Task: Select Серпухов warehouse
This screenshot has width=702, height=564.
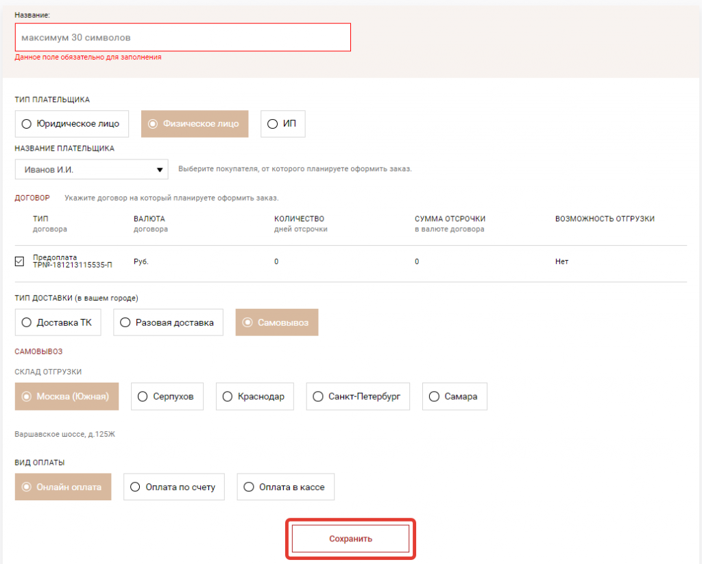Action: coord(167,396)
